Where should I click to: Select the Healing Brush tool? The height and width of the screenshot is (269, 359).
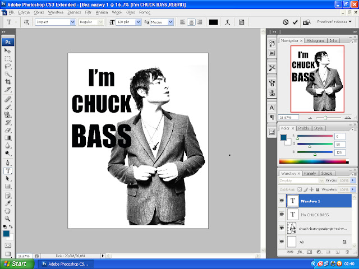point(7,99)
